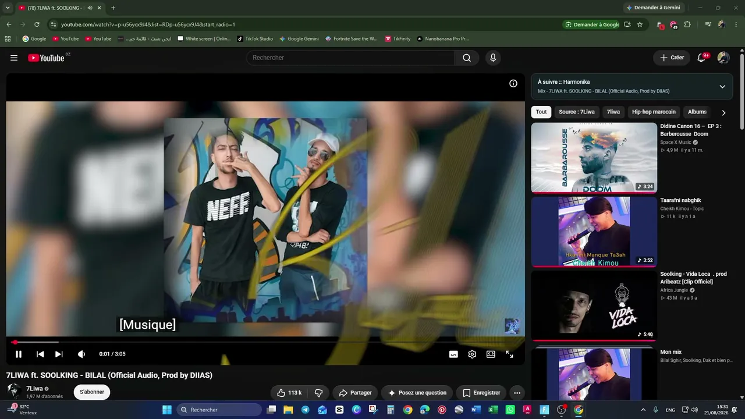Image resolution: width=745 pixels, height=419 pixels.
Task: Show video info card icon
Action: (x=513, y=84)
